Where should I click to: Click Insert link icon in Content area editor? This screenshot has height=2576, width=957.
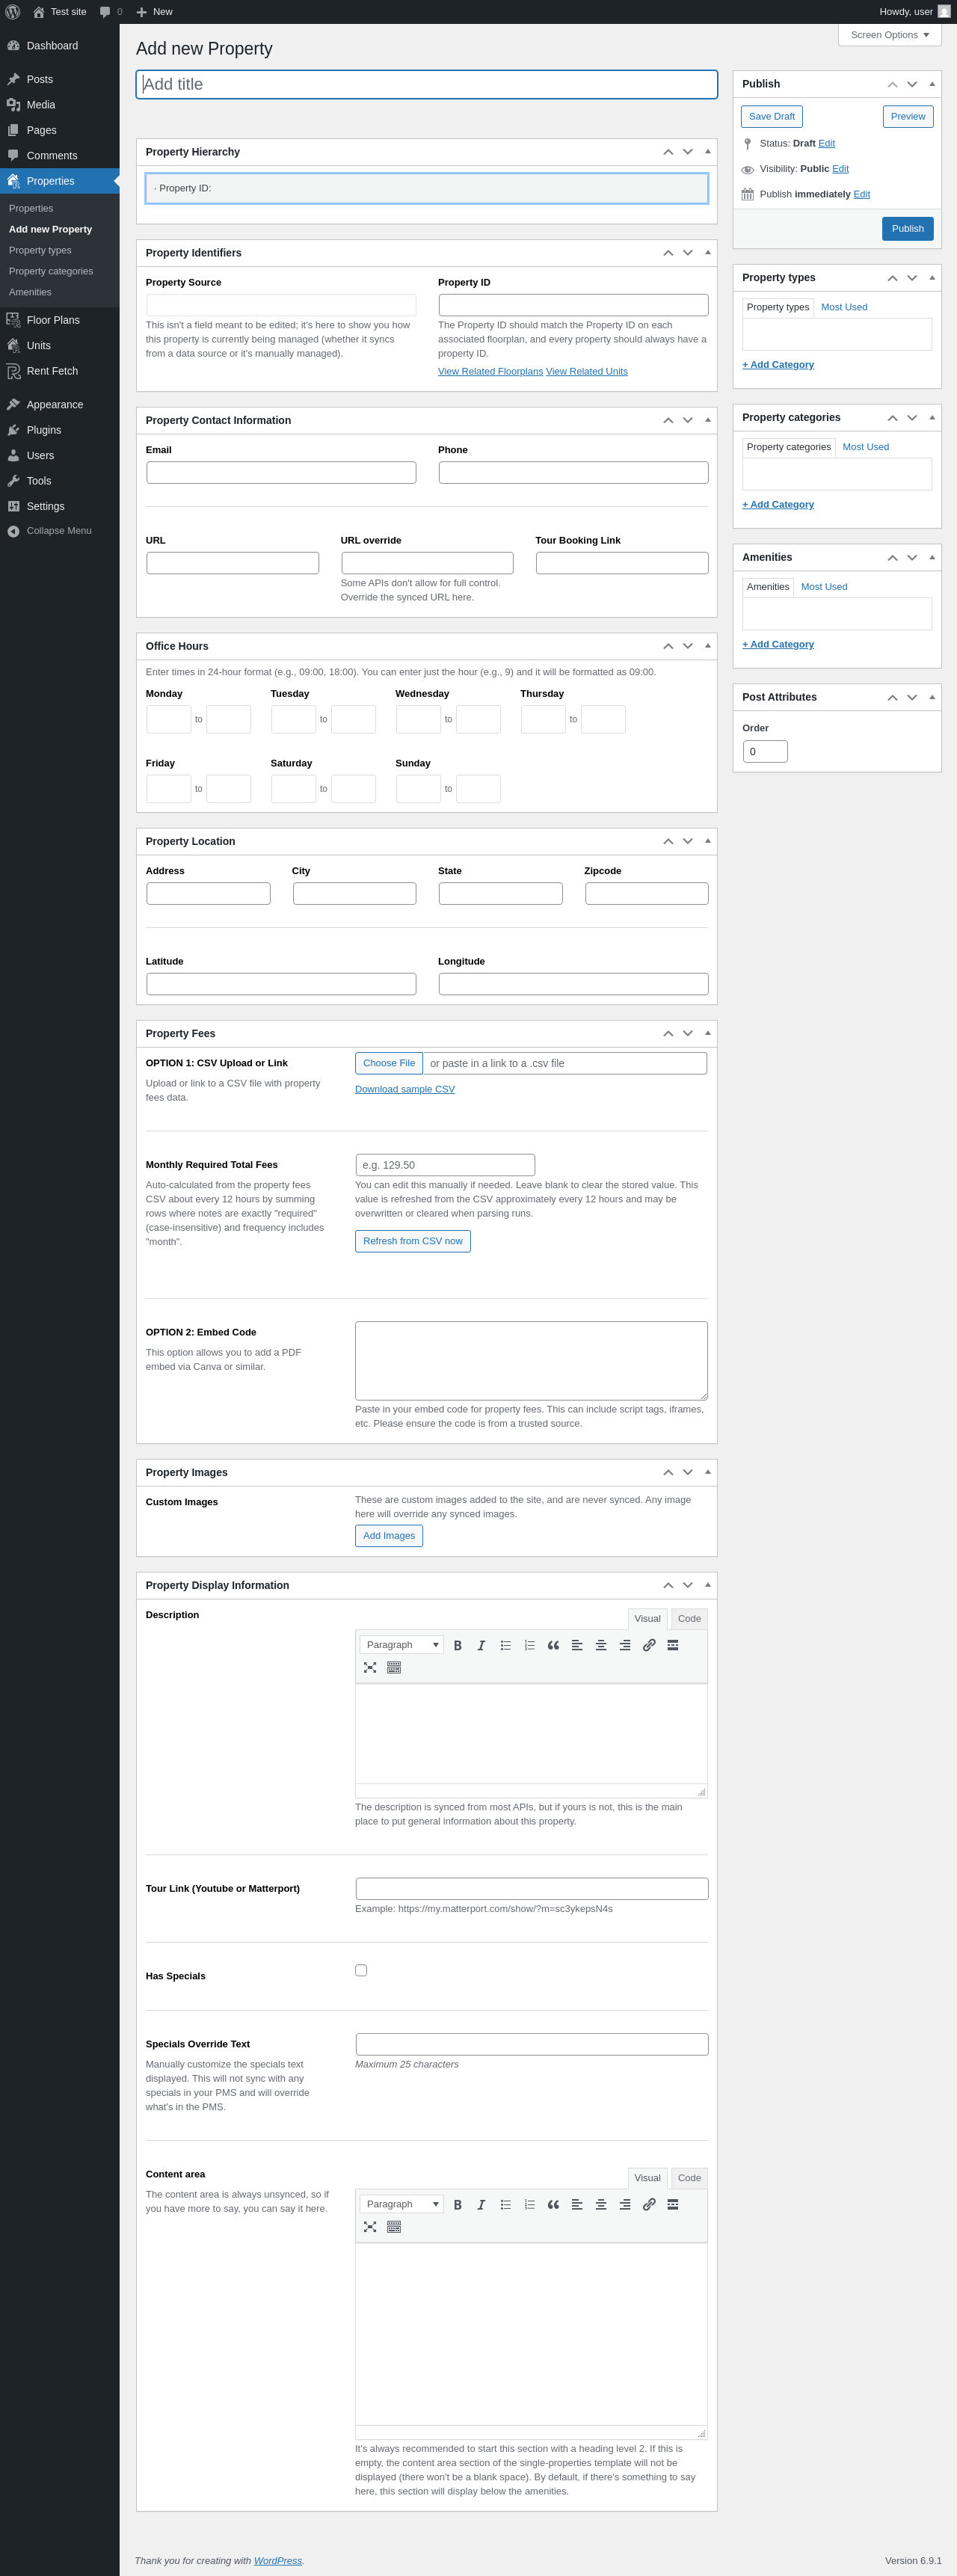pyautogui.click(x=649, y=2204)
